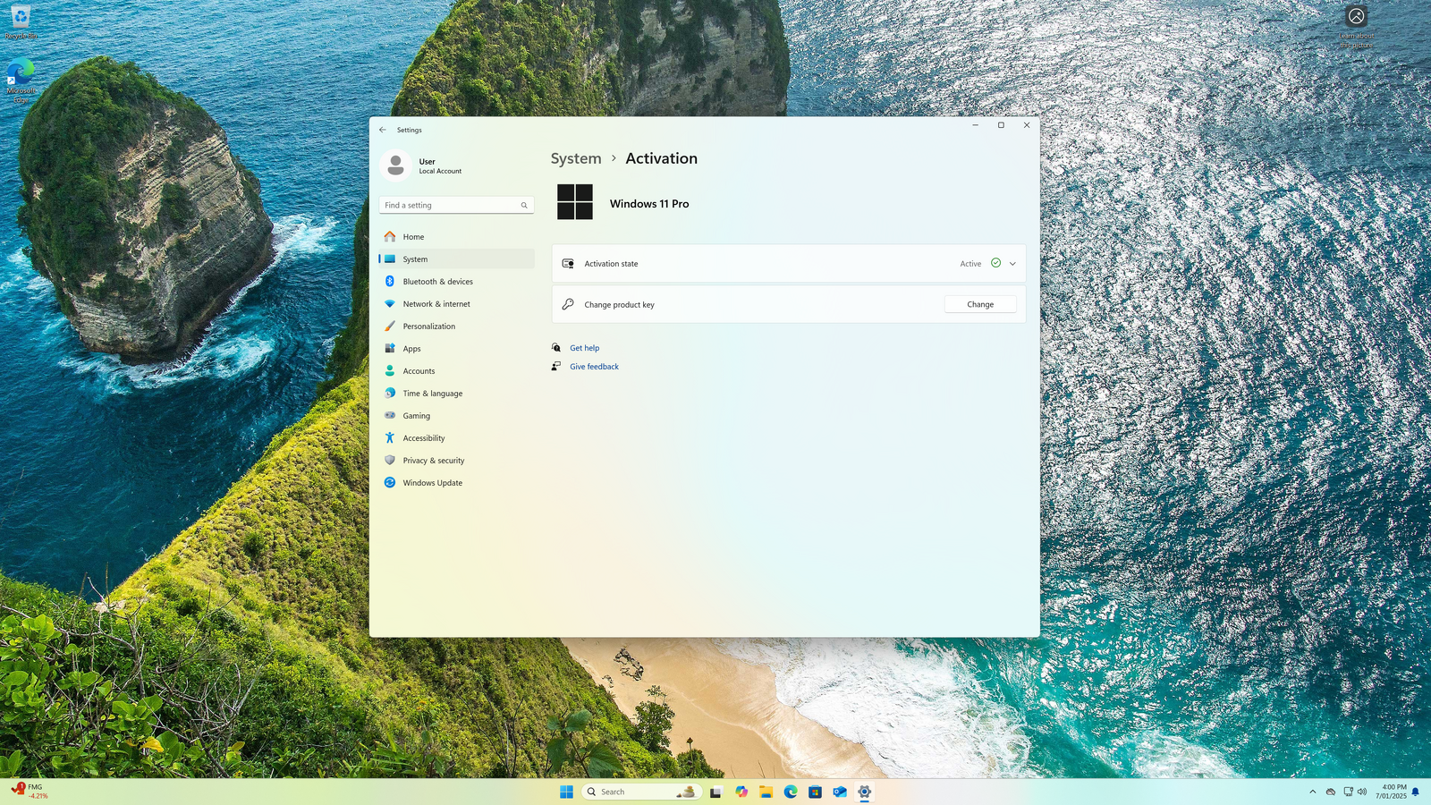Select System in the sidebar

click(456, 259)
